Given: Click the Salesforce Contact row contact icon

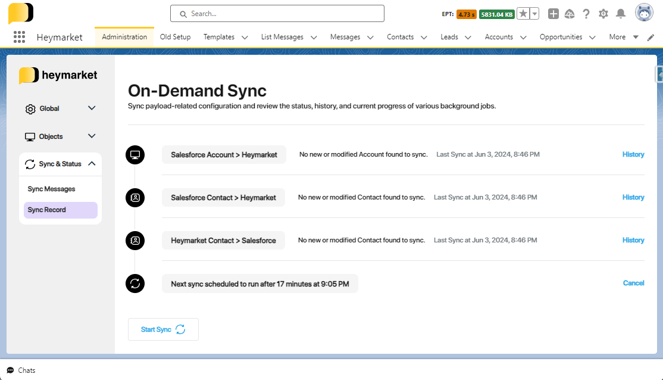Looking at the screenshot, I should click(135, 198).
